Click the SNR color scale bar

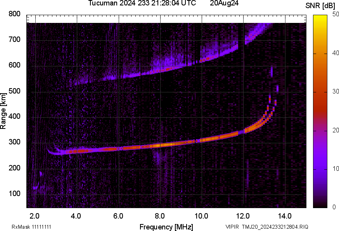pos(320,111)
